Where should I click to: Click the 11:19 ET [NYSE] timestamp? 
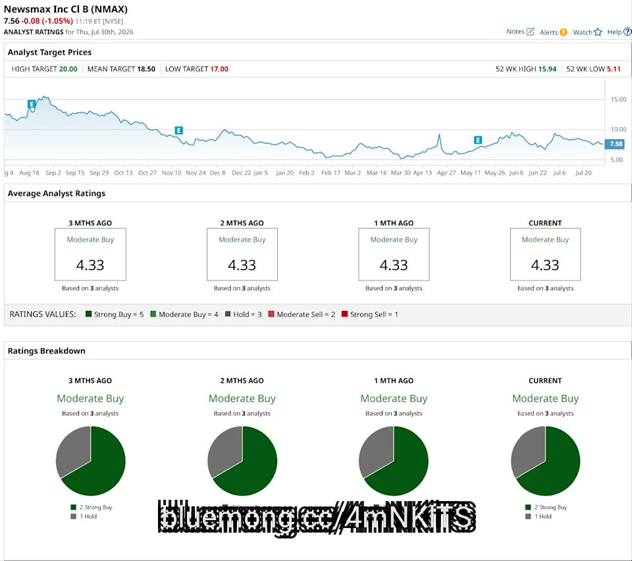[x=99, y=21]
